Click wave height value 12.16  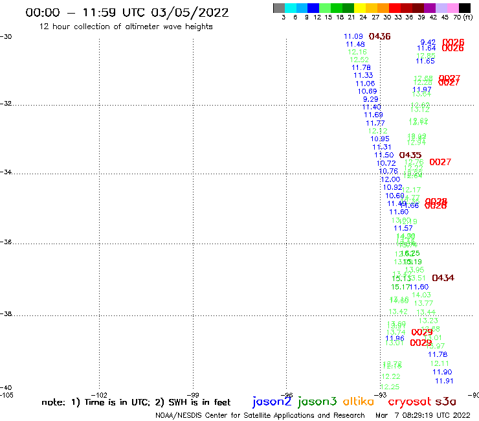coord(357,52)
